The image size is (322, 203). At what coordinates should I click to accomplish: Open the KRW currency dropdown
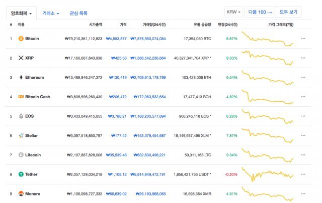[233, 11]
